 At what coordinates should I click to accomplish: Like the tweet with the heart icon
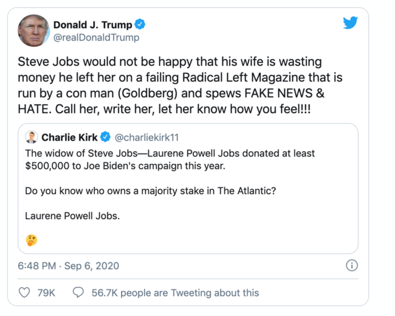(x=25, y=292)
